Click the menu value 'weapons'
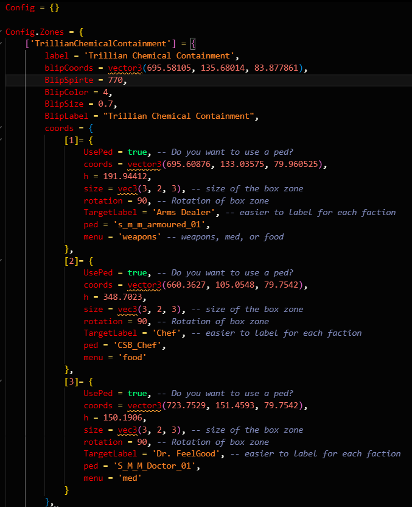The width and height of the screenshot is (412, 507). click(x=139, y=236)
